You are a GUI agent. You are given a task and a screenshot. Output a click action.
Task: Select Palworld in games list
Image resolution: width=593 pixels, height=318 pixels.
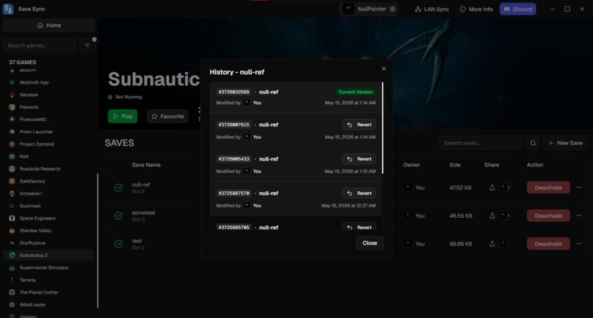click(49, 107)
